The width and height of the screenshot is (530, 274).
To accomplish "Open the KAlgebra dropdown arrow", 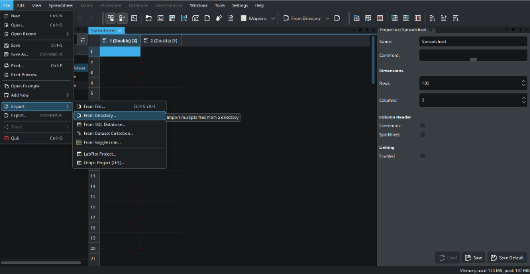I will 272,19.
